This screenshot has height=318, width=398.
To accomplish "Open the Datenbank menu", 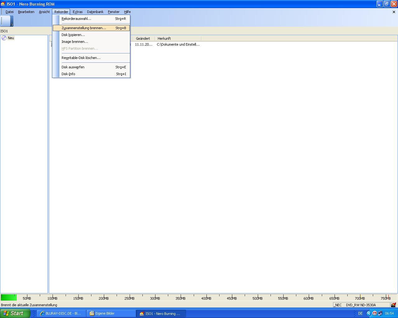I will point(95,12).
